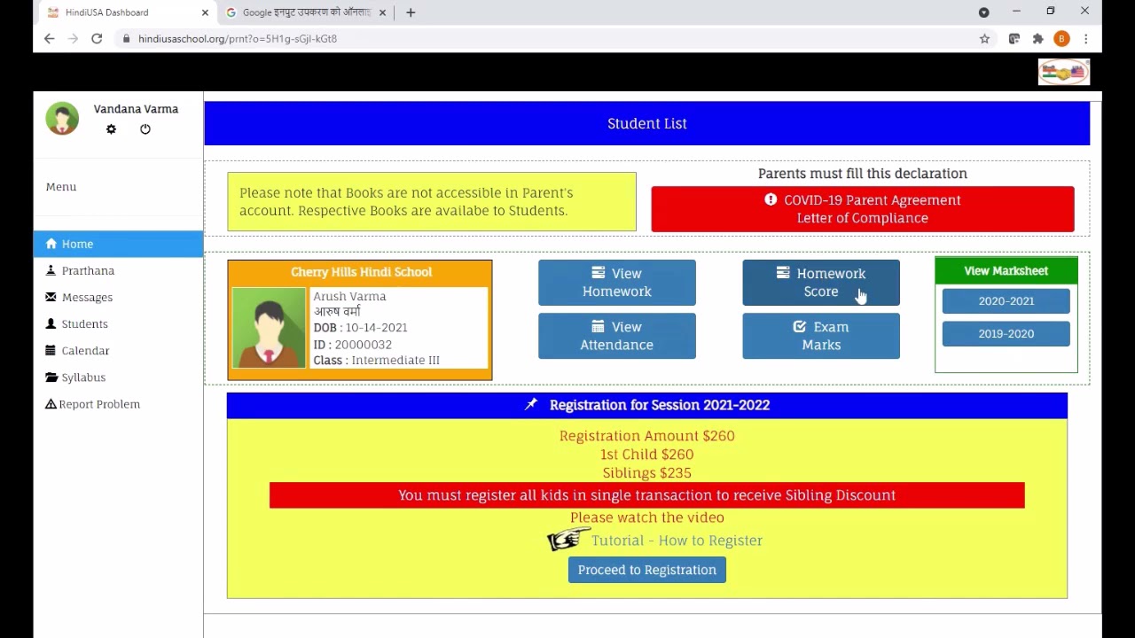
Task: Click the browser forward arrow
Action: pos(73,39)
